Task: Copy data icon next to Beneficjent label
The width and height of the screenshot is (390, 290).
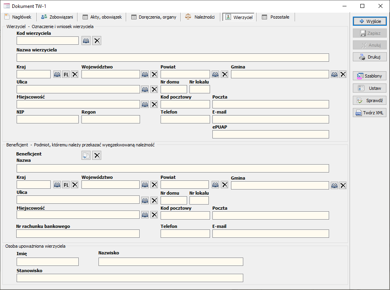Action: tap(86, 155)
